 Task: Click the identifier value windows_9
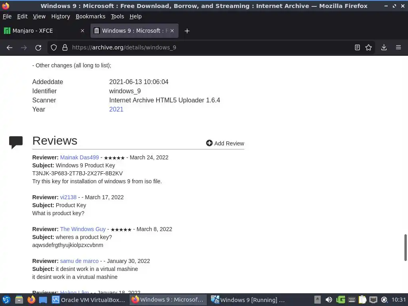click(125, 91)
